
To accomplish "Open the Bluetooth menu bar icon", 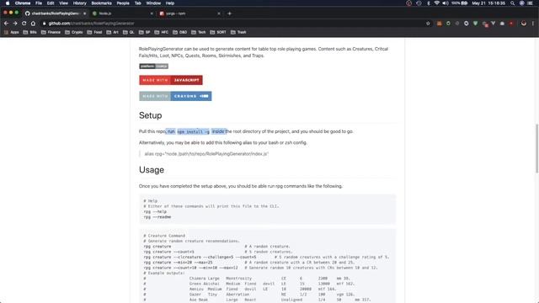I will [429, 3].
